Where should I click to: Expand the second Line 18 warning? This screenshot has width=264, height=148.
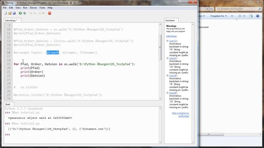pyautogui.click(x=167, y=93)
